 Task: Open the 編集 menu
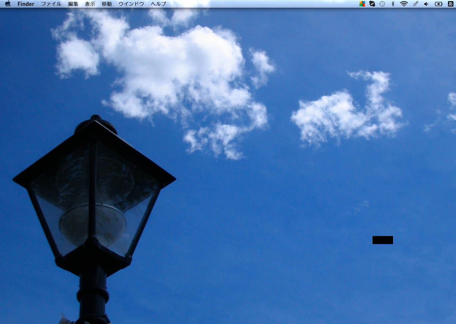tap(73, 4)
